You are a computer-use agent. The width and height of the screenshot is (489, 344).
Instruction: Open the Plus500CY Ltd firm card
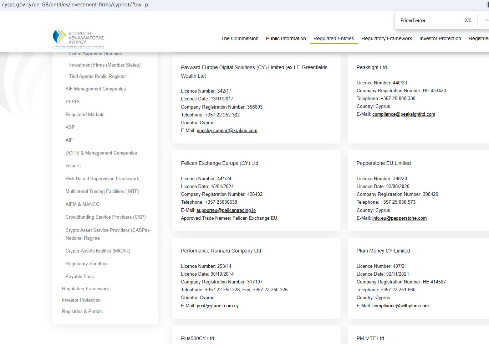(197, 338)
